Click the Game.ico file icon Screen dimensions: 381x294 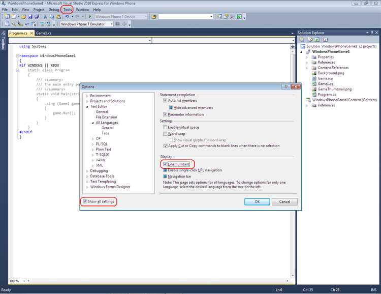[314, 78]
